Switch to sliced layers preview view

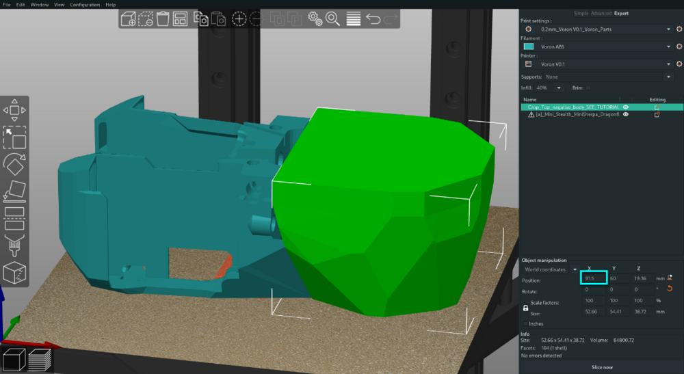coord(40,360)
